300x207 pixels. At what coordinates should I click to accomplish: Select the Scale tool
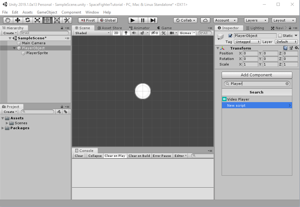click(37, 20)
